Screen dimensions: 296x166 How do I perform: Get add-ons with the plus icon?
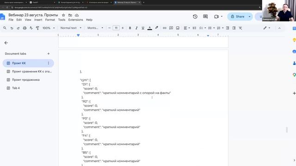[x=294, y=93]
